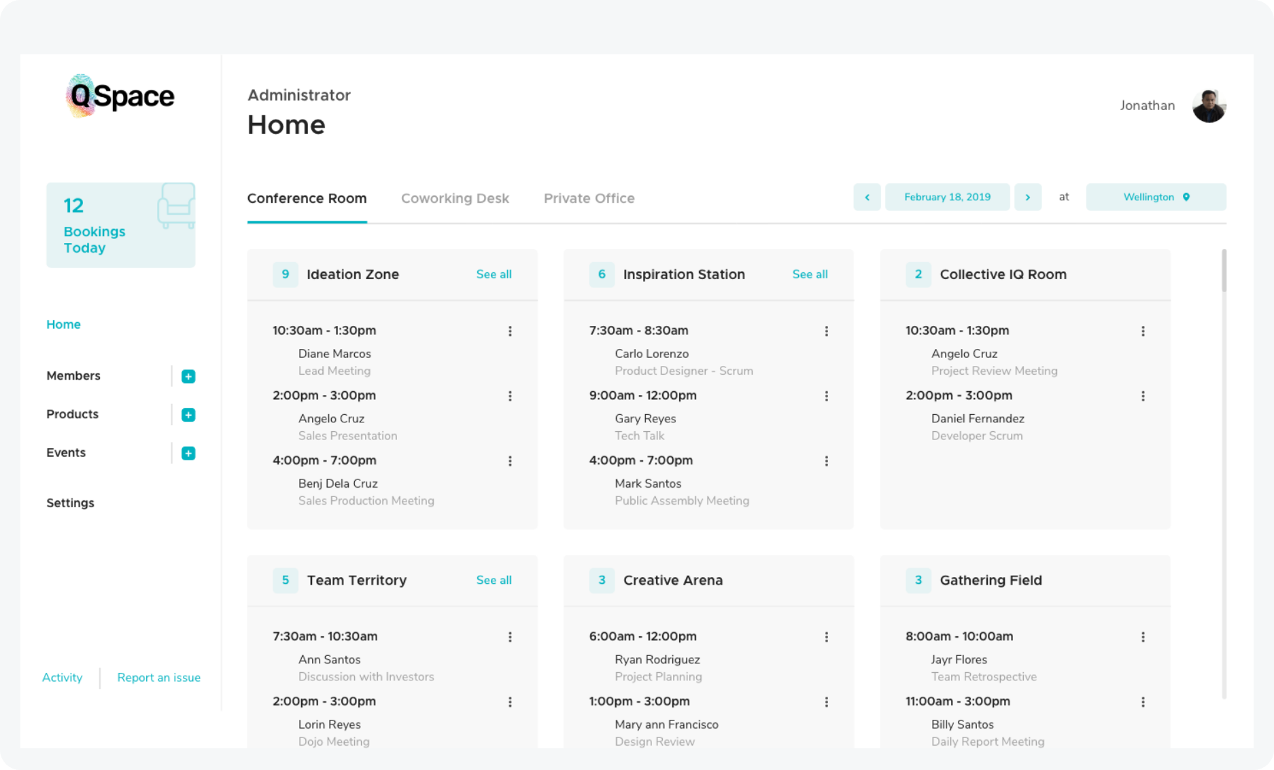Switch to the Private Office tab
Image resolution: width=1274 pixels, height=770 pixels.
click(x=589, y=198)
